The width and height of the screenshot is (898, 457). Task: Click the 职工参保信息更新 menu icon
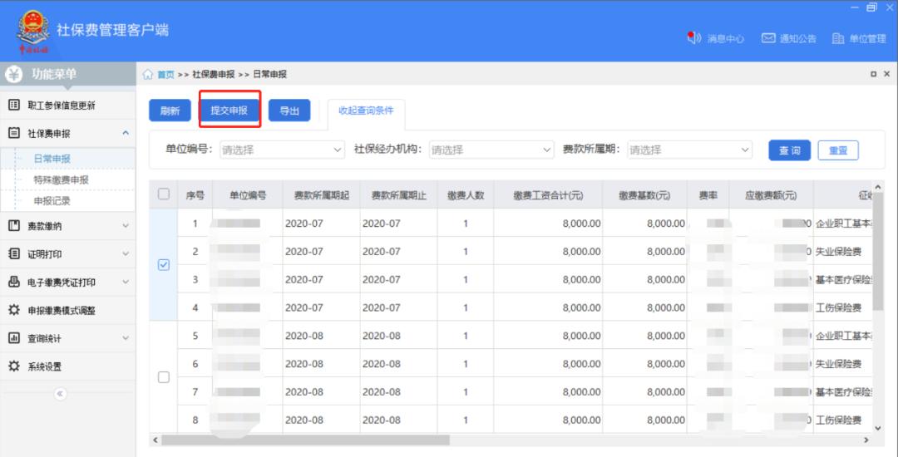pyautogui.click(x=13, y=106)
